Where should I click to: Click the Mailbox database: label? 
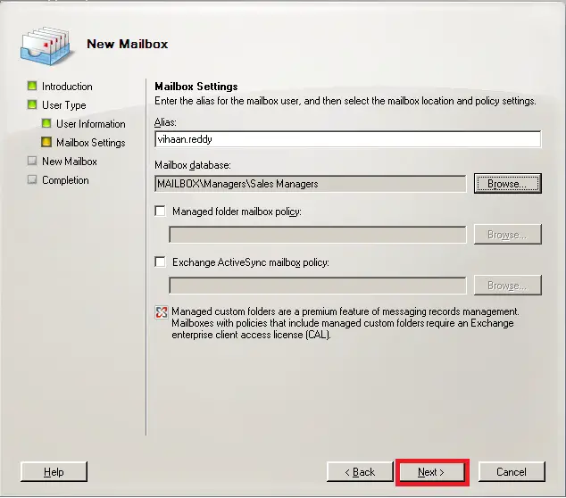193,165
